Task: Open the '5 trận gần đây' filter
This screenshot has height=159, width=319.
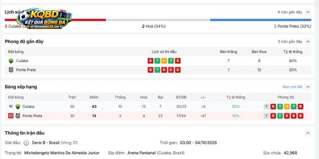Action: [290, 42]
